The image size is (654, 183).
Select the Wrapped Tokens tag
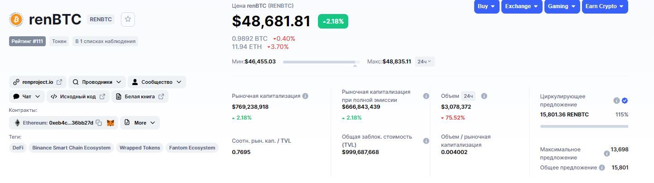(140, 148)
